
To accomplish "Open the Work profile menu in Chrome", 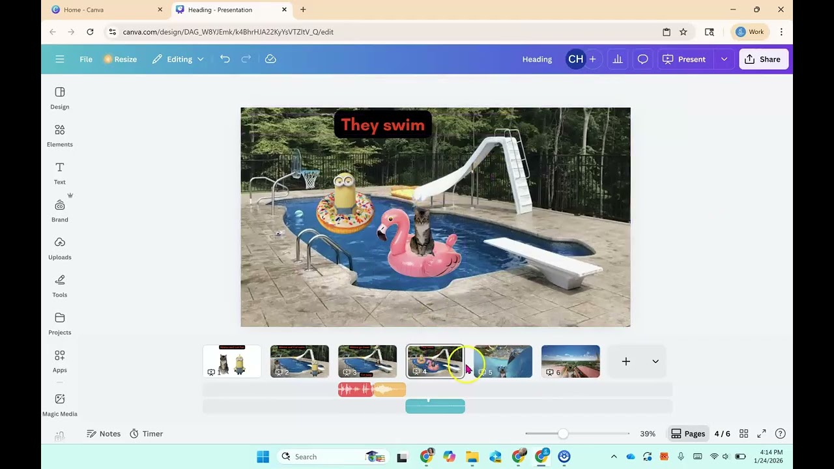I will click(750, 32).
